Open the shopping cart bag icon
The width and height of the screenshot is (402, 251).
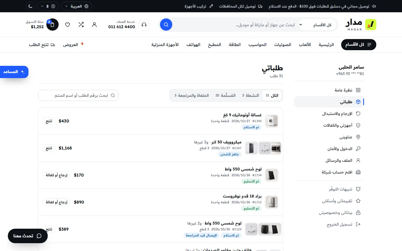tap(52, 25)
